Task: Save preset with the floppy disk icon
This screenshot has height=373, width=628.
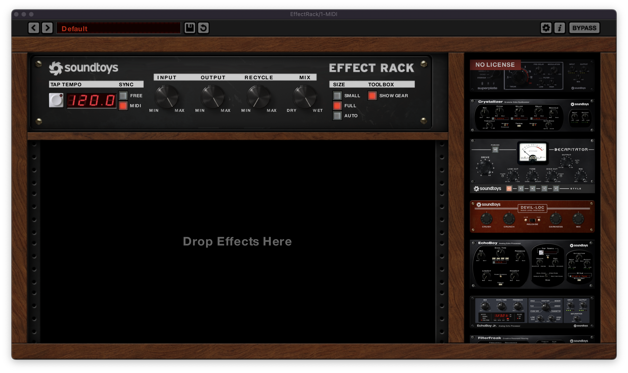Action: (x=190, y=28)
